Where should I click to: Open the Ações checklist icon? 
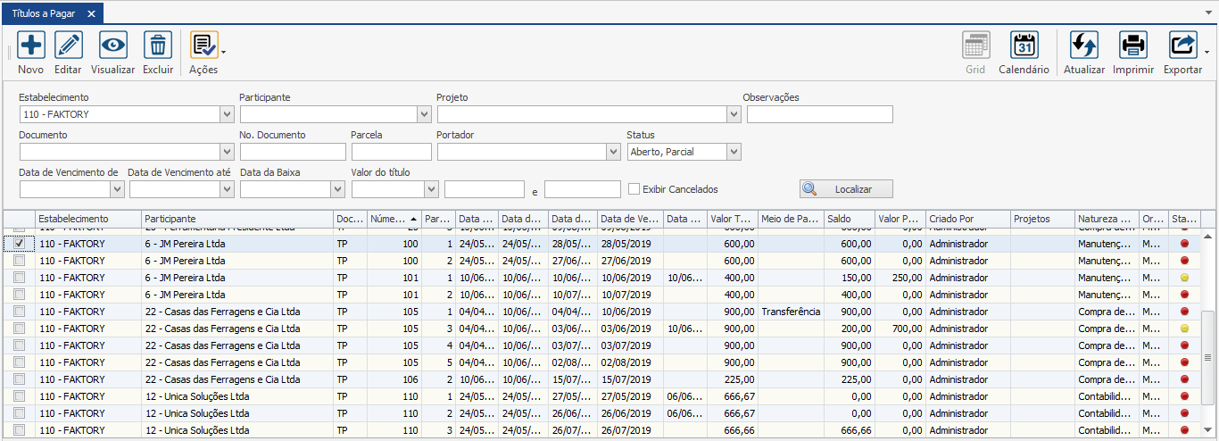point(203,46)
